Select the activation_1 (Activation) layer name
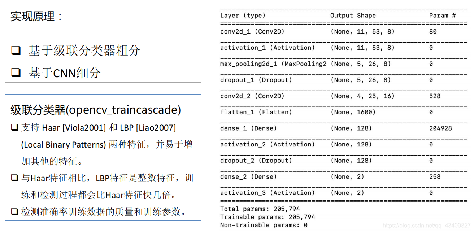 (x=268, y=48)
